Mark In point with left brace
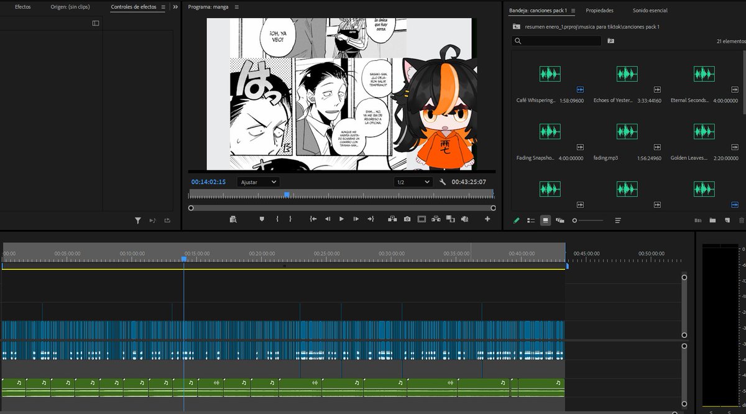This screenshot has height=414, width=746. [277, 219]
